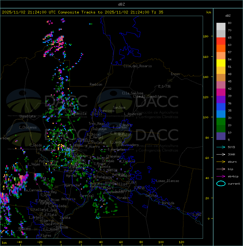Select the 'S_Francisco' label

pyautogui.click(x=105, y=111)
